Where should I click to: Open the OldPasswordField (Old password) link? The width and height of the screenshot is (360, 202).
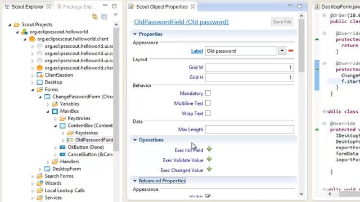pos(181,22)
